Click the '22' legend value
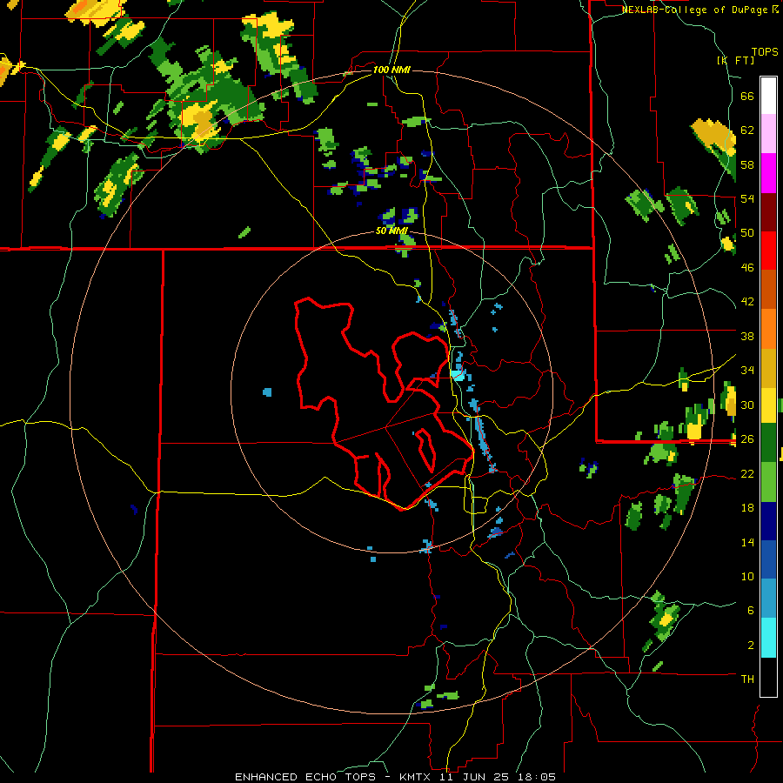783x783 pixels. pos(747,473)
